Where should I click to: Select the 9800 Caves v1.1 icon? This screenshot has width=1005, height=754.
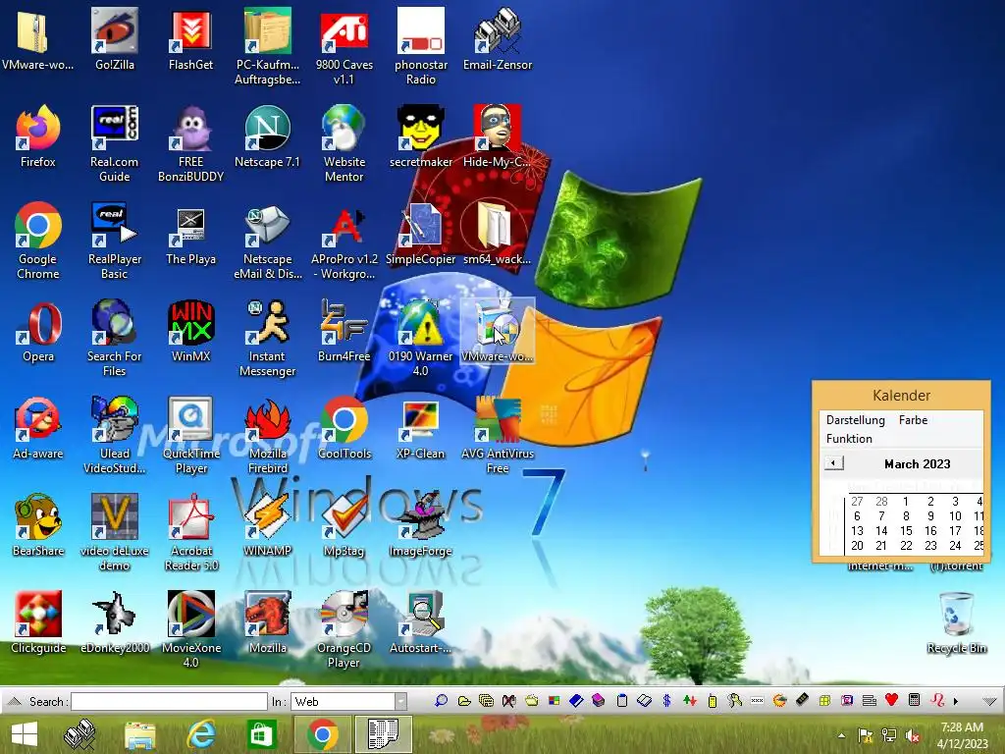point(344,46)
